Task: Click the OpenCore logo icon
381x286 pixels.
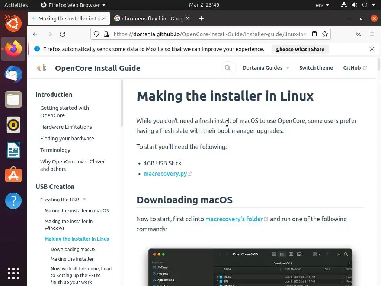Action: click(x=42, y=68)
